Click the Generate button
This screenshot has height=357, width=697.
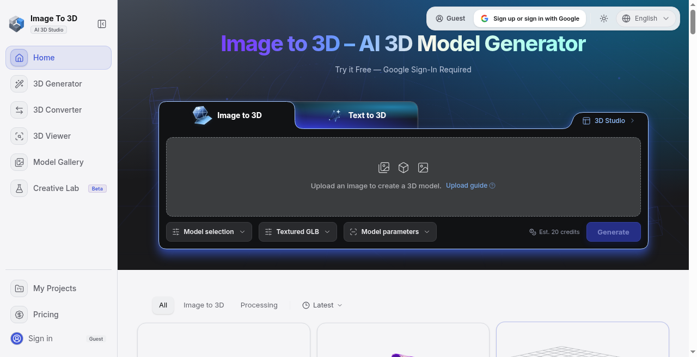tap(613, 232)
